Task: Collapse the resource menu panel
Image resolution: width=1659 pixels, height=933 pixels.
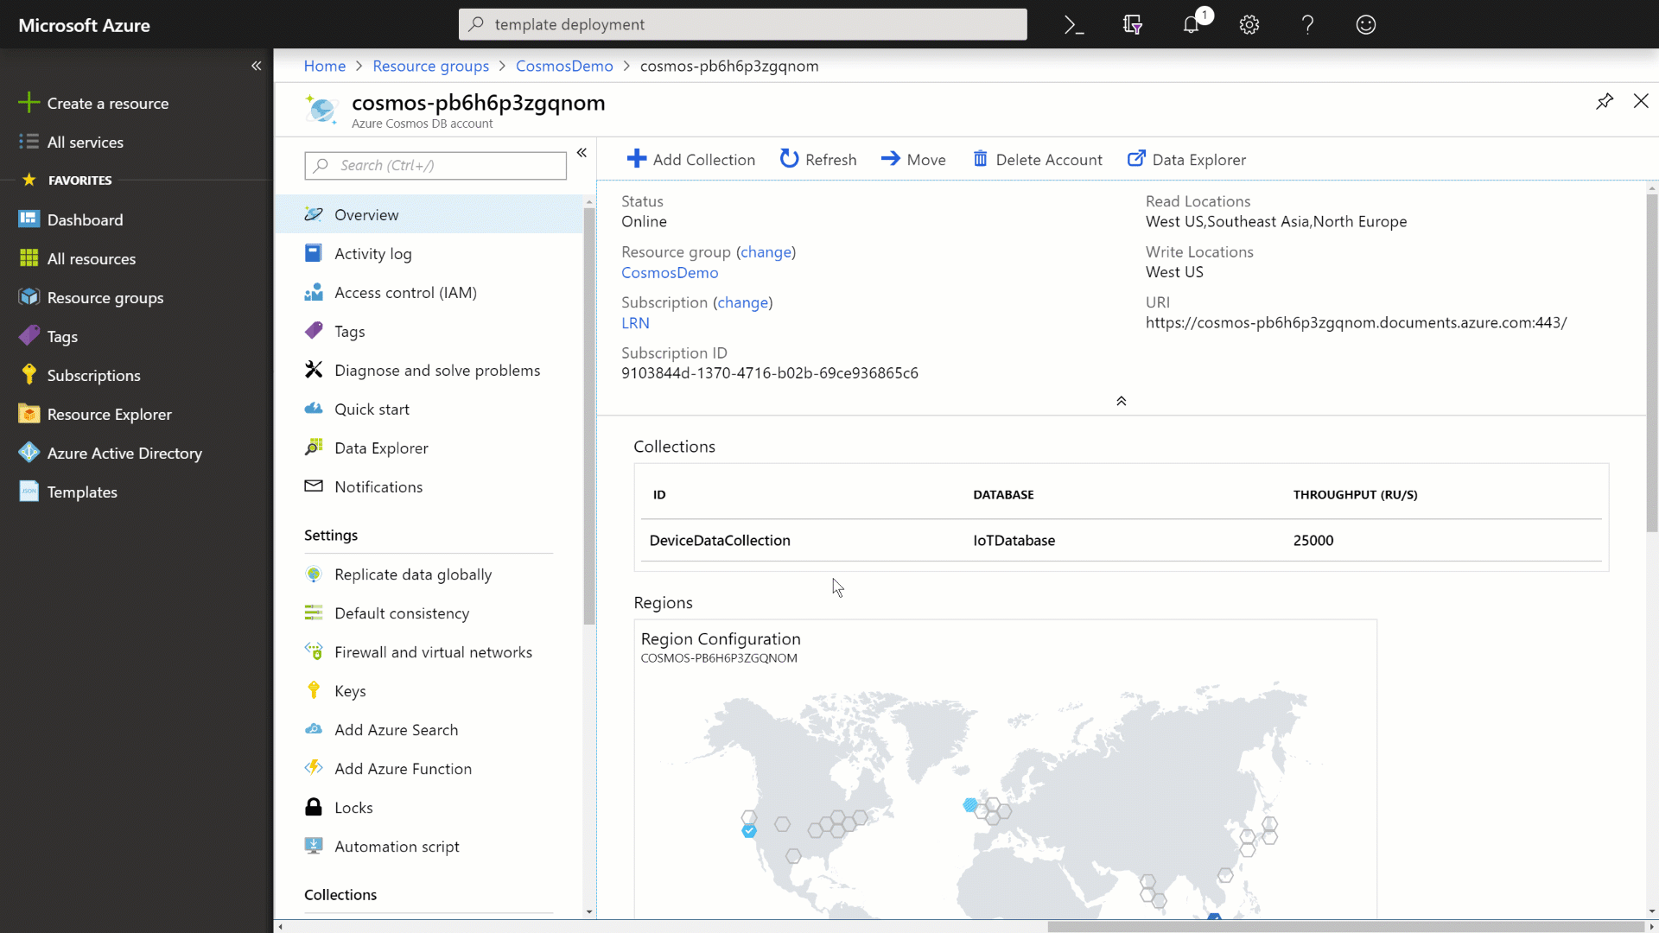Action: tap(582, 153)
